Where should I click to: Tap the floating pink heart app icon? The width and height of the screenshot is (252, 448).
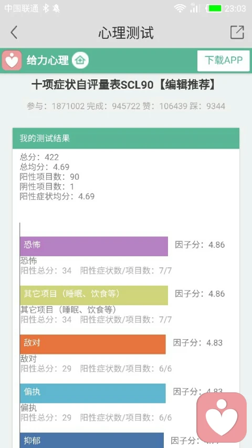[222, 417]
